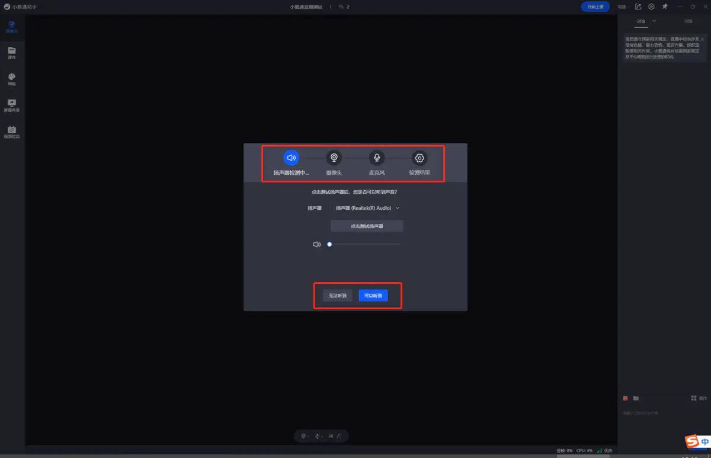The width and height of the screenshot is (711, 458).
Task: Expand the chevron next to 讨论 tab
Action: (x=654, y=21)
